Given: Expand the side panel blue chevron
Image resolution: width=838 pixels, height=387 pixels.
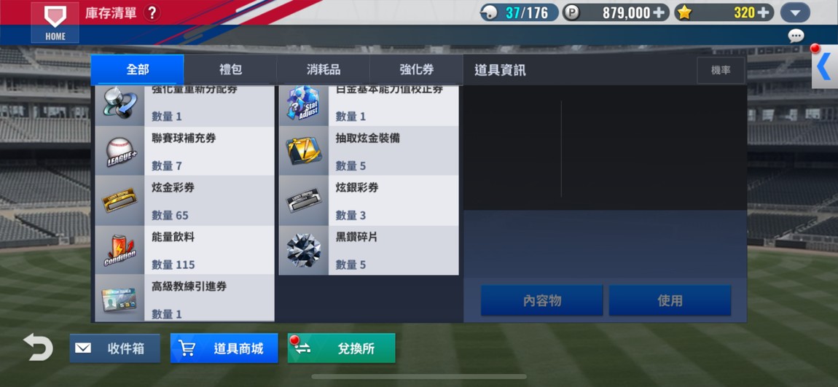Looking at the screenshot, I should click(825, 67).
